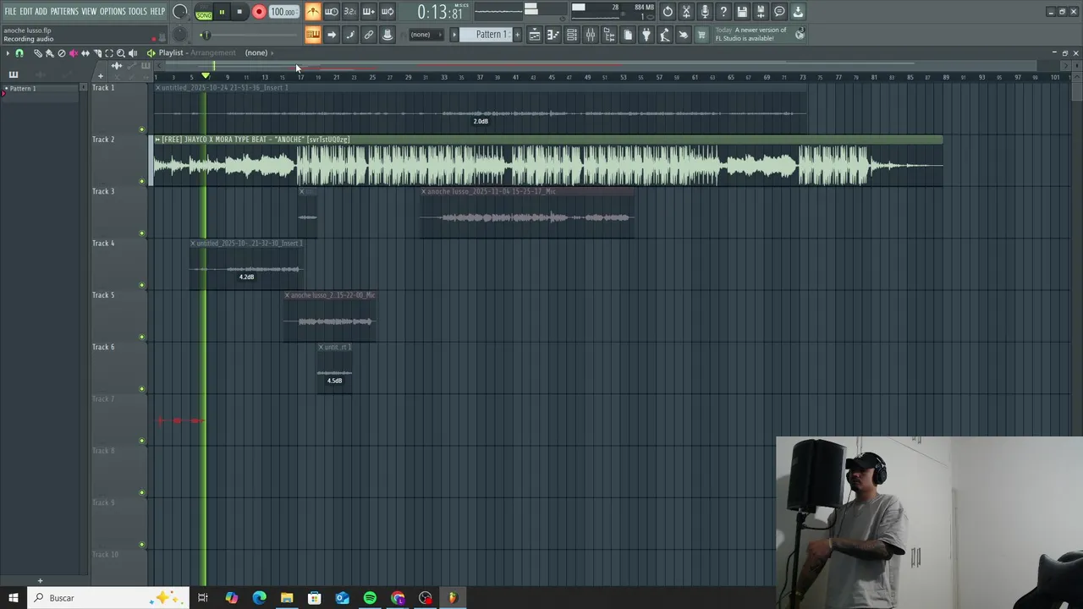
Task: Mute Track 1 using its green dot
Action: pos(141,129)
